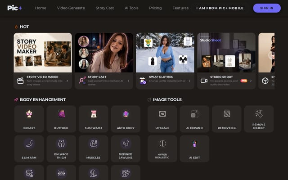Click the cube icon on partial card
This screenshot has width=288, height=180.
(x=265, y=81)
